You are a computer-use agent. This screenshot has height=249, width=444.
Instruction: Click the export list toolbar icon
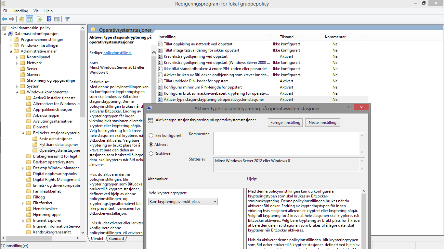39,19
